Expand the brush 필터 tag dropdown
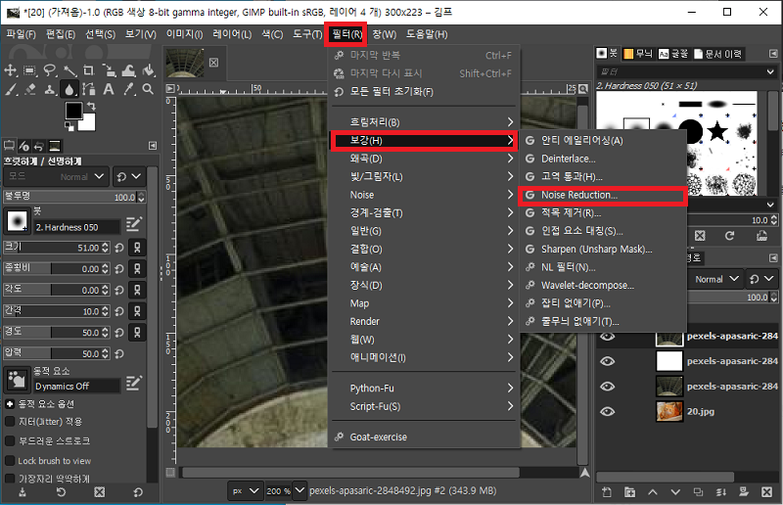Image resolution: width=783 pixels, height=505 pixels. pos(770,71)
